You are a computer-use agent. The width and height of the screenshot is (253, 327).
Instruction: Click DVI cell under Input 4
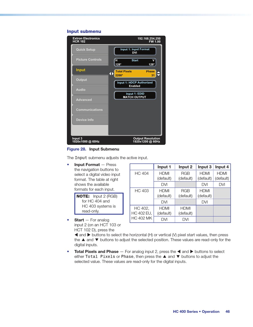(222, 184)
